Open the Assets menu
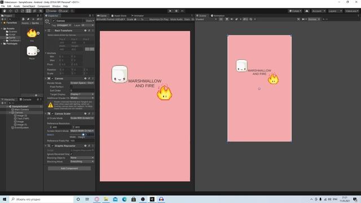This screenshot has width=361, height=203. [17, 6]
